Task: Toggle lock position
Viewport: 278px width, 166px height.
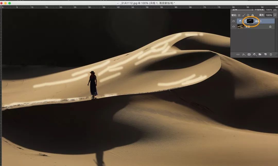Action: coord(248,15)
